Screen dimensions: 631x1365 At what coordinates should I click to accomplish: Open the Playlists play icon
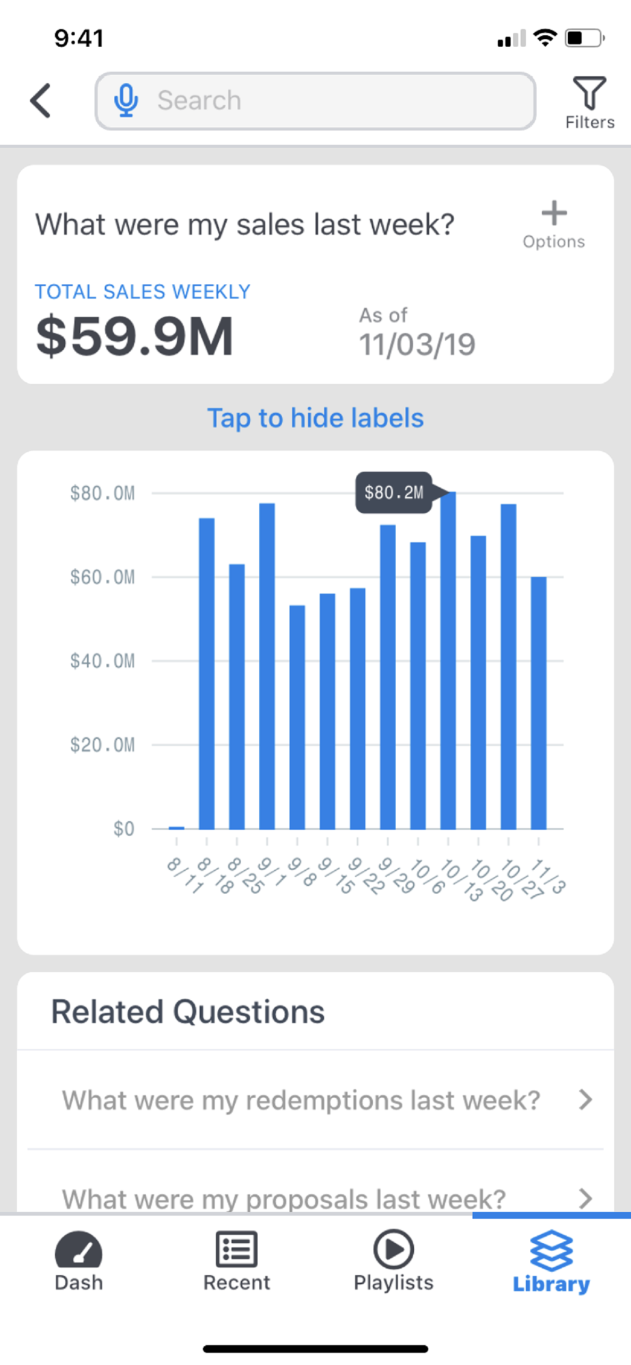(393, 1249)
